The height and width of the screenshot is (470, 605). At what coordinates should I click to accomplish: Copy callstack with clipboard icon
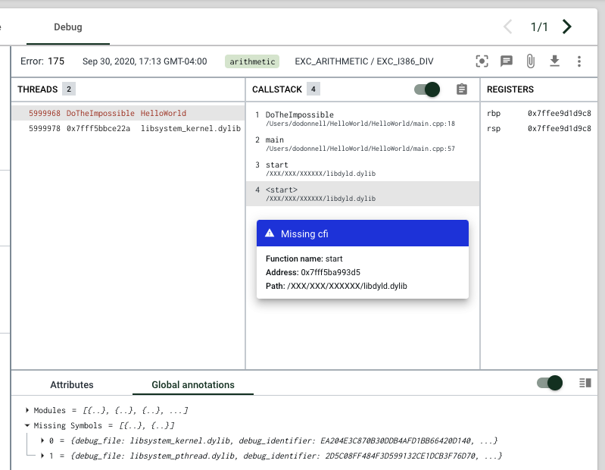point(462,89)
